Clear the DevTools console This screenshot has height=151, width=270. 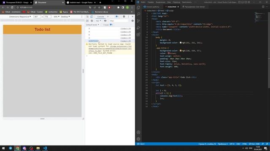click(92, 21)
